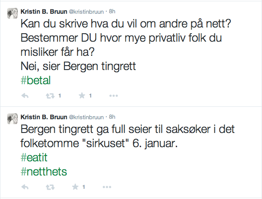Screen dimensions: 262x199
Task: Retweet the Bergen tingrett seier tweet
Action: (50, 187)
